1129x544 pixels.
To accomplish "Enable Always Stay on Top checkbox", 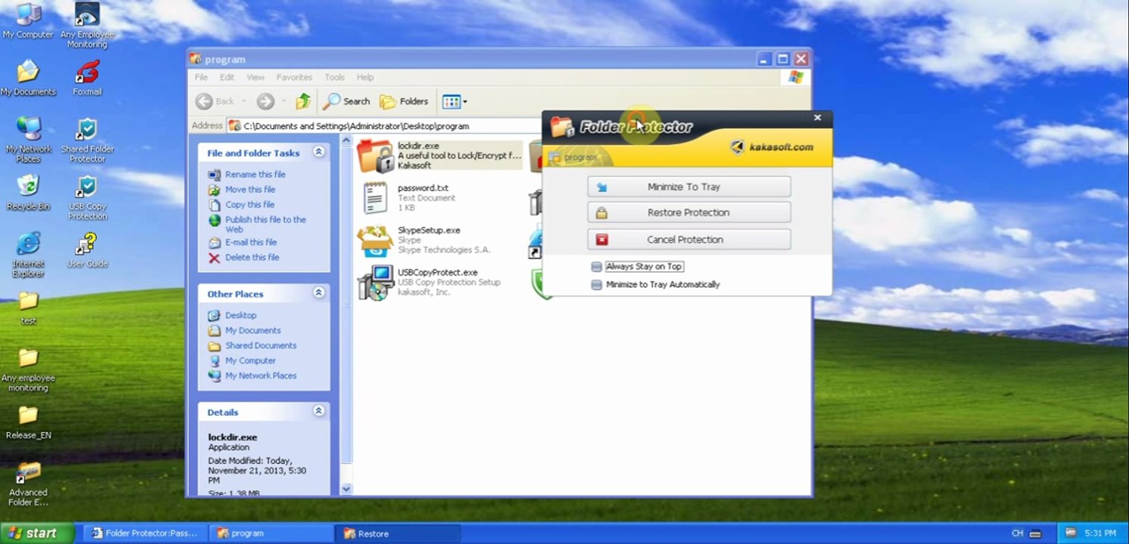I will point(597,267).
